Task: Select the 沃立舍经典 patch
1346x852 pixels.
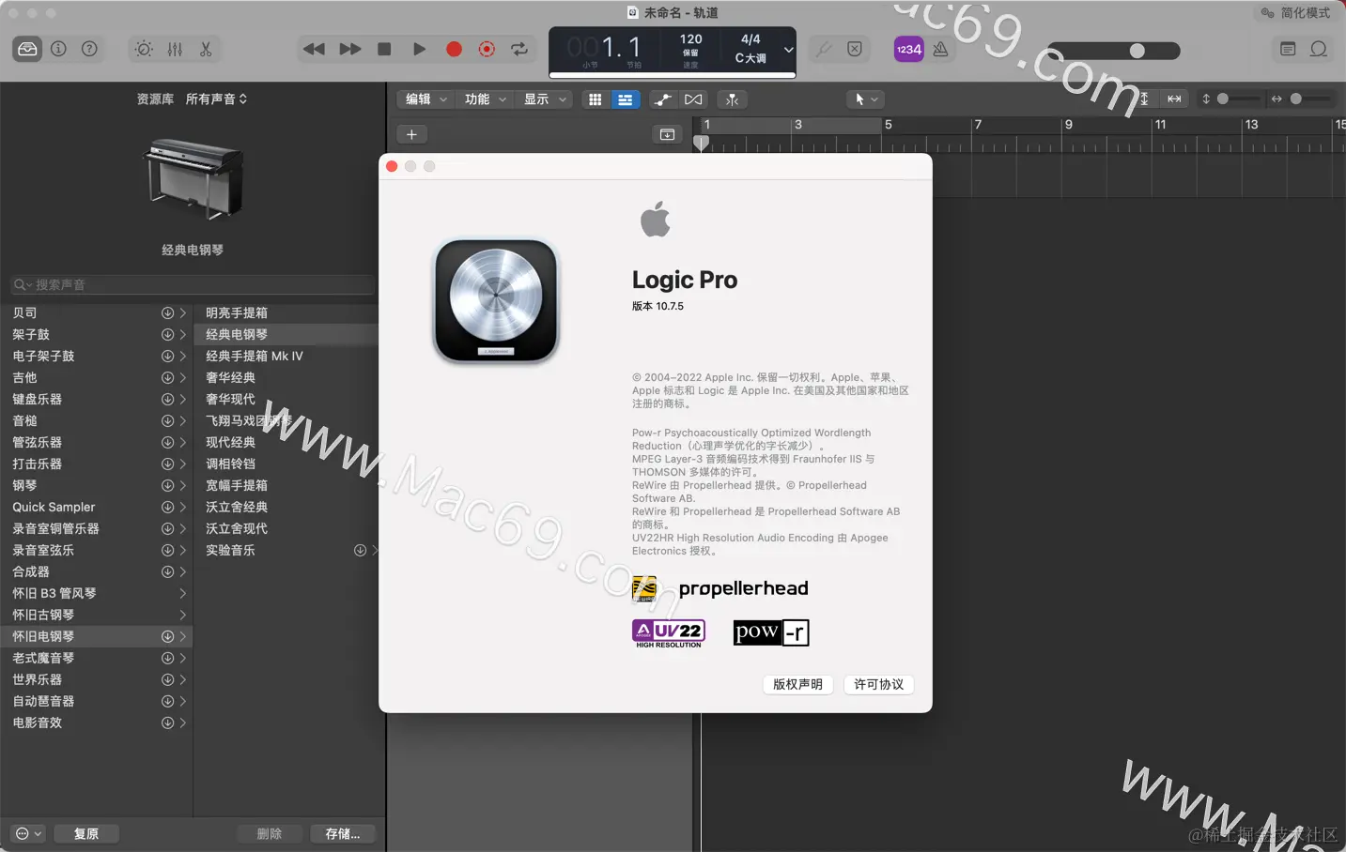Action: [x=286, y=507]
